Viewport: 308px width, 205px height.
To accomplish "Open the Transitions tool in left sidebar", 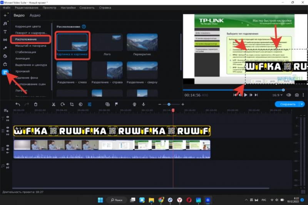I will pos(5,40).
